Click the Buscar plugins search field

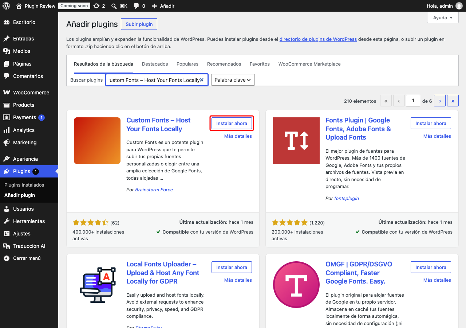[157, 80]
